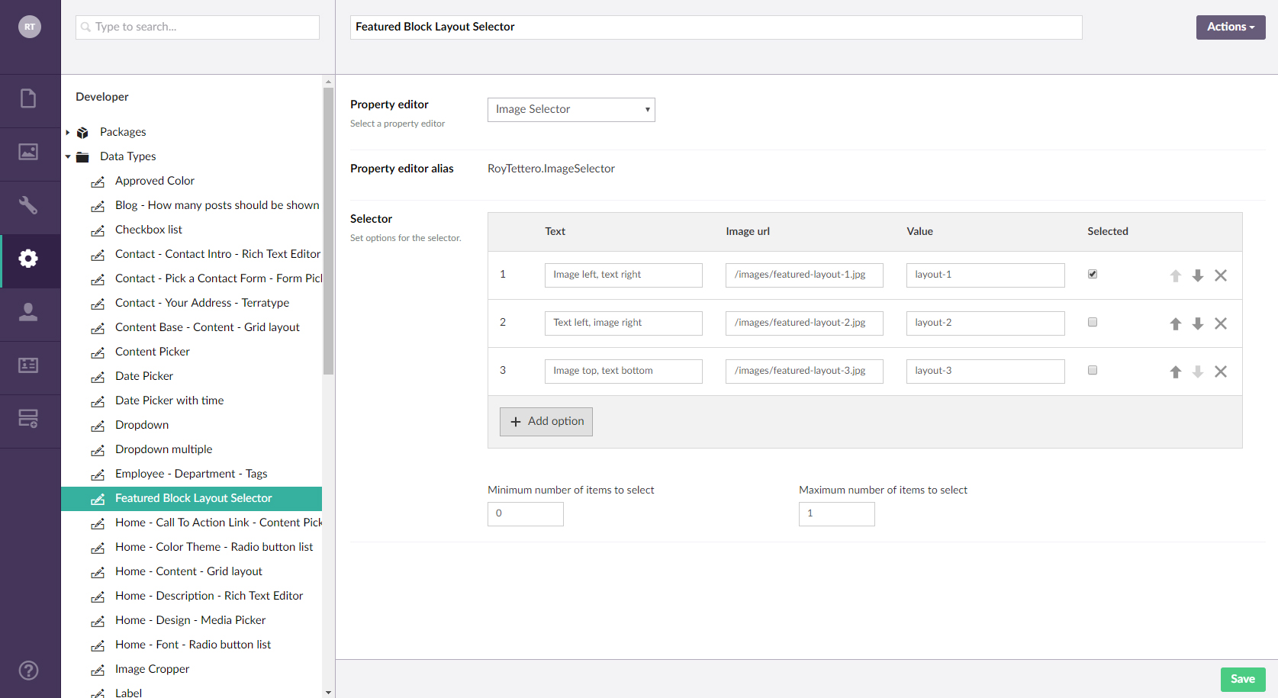1278x698 pixels.
Task: Open the Users section icon
Action: tap(28, 312)
